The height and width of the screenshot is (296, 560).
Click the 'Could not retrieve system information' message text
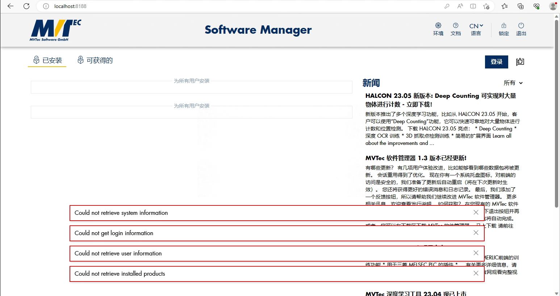(x=121, y=213)
